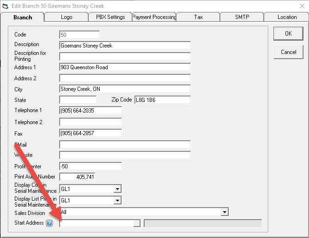Click the Zip Code field L8G 1B6
The width and height of the screenshot is (309, 238).
click(163, 100)
